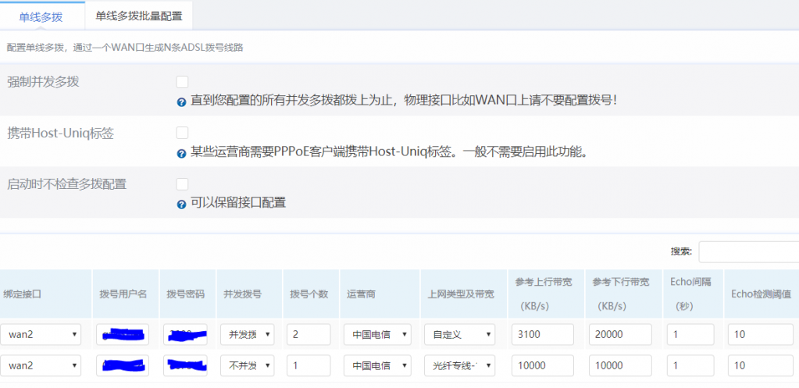
Task: Click help icon beside 可以保留接口配置
Action: pyautogui.click(x=182, y=204)
